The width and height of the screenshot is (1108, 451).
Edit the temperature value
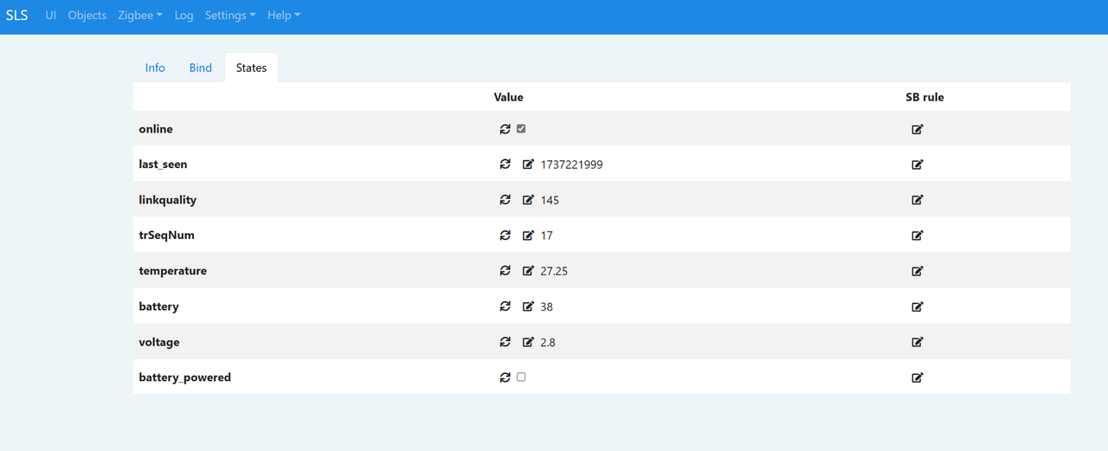pos(528,271)
